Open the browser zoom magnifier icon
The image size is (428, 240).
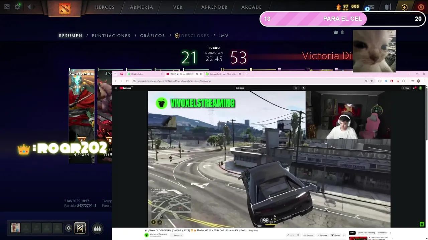point(366,81)
